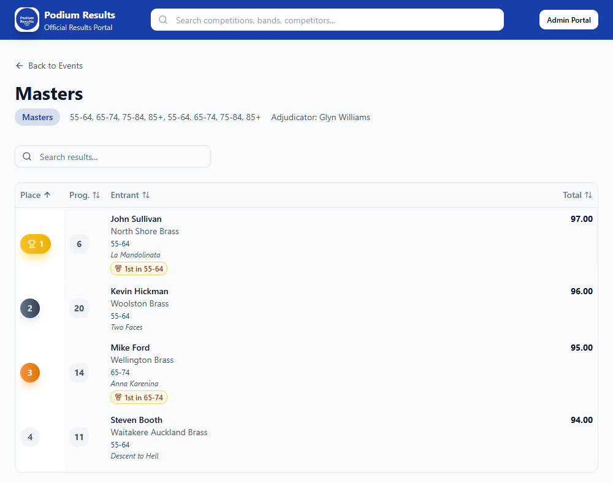This screenshot has height=483, width=613.
Task: Click the magnifier icon in Search results field
Action: click(27, 157)
